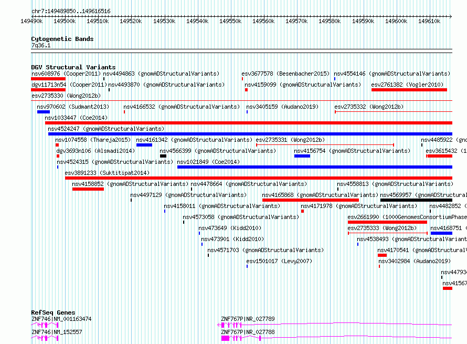
Task: Click the nsv4158011 variant label
Action: 222,206
